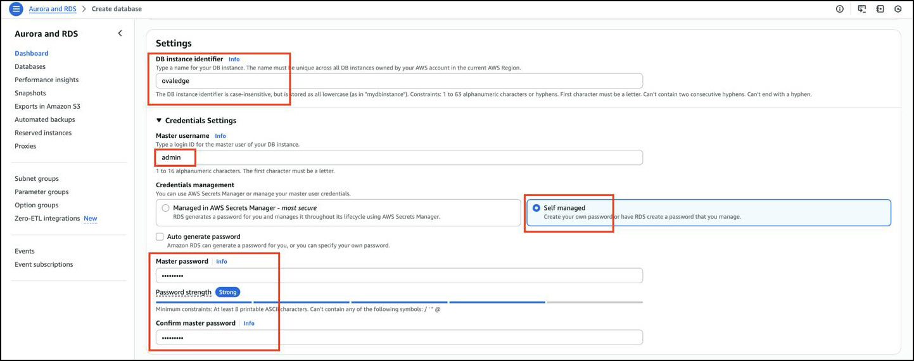Select Managed in AWS Secrets Manager option
The width and height of the screenshot is (914, 361).
pos(166,208)
